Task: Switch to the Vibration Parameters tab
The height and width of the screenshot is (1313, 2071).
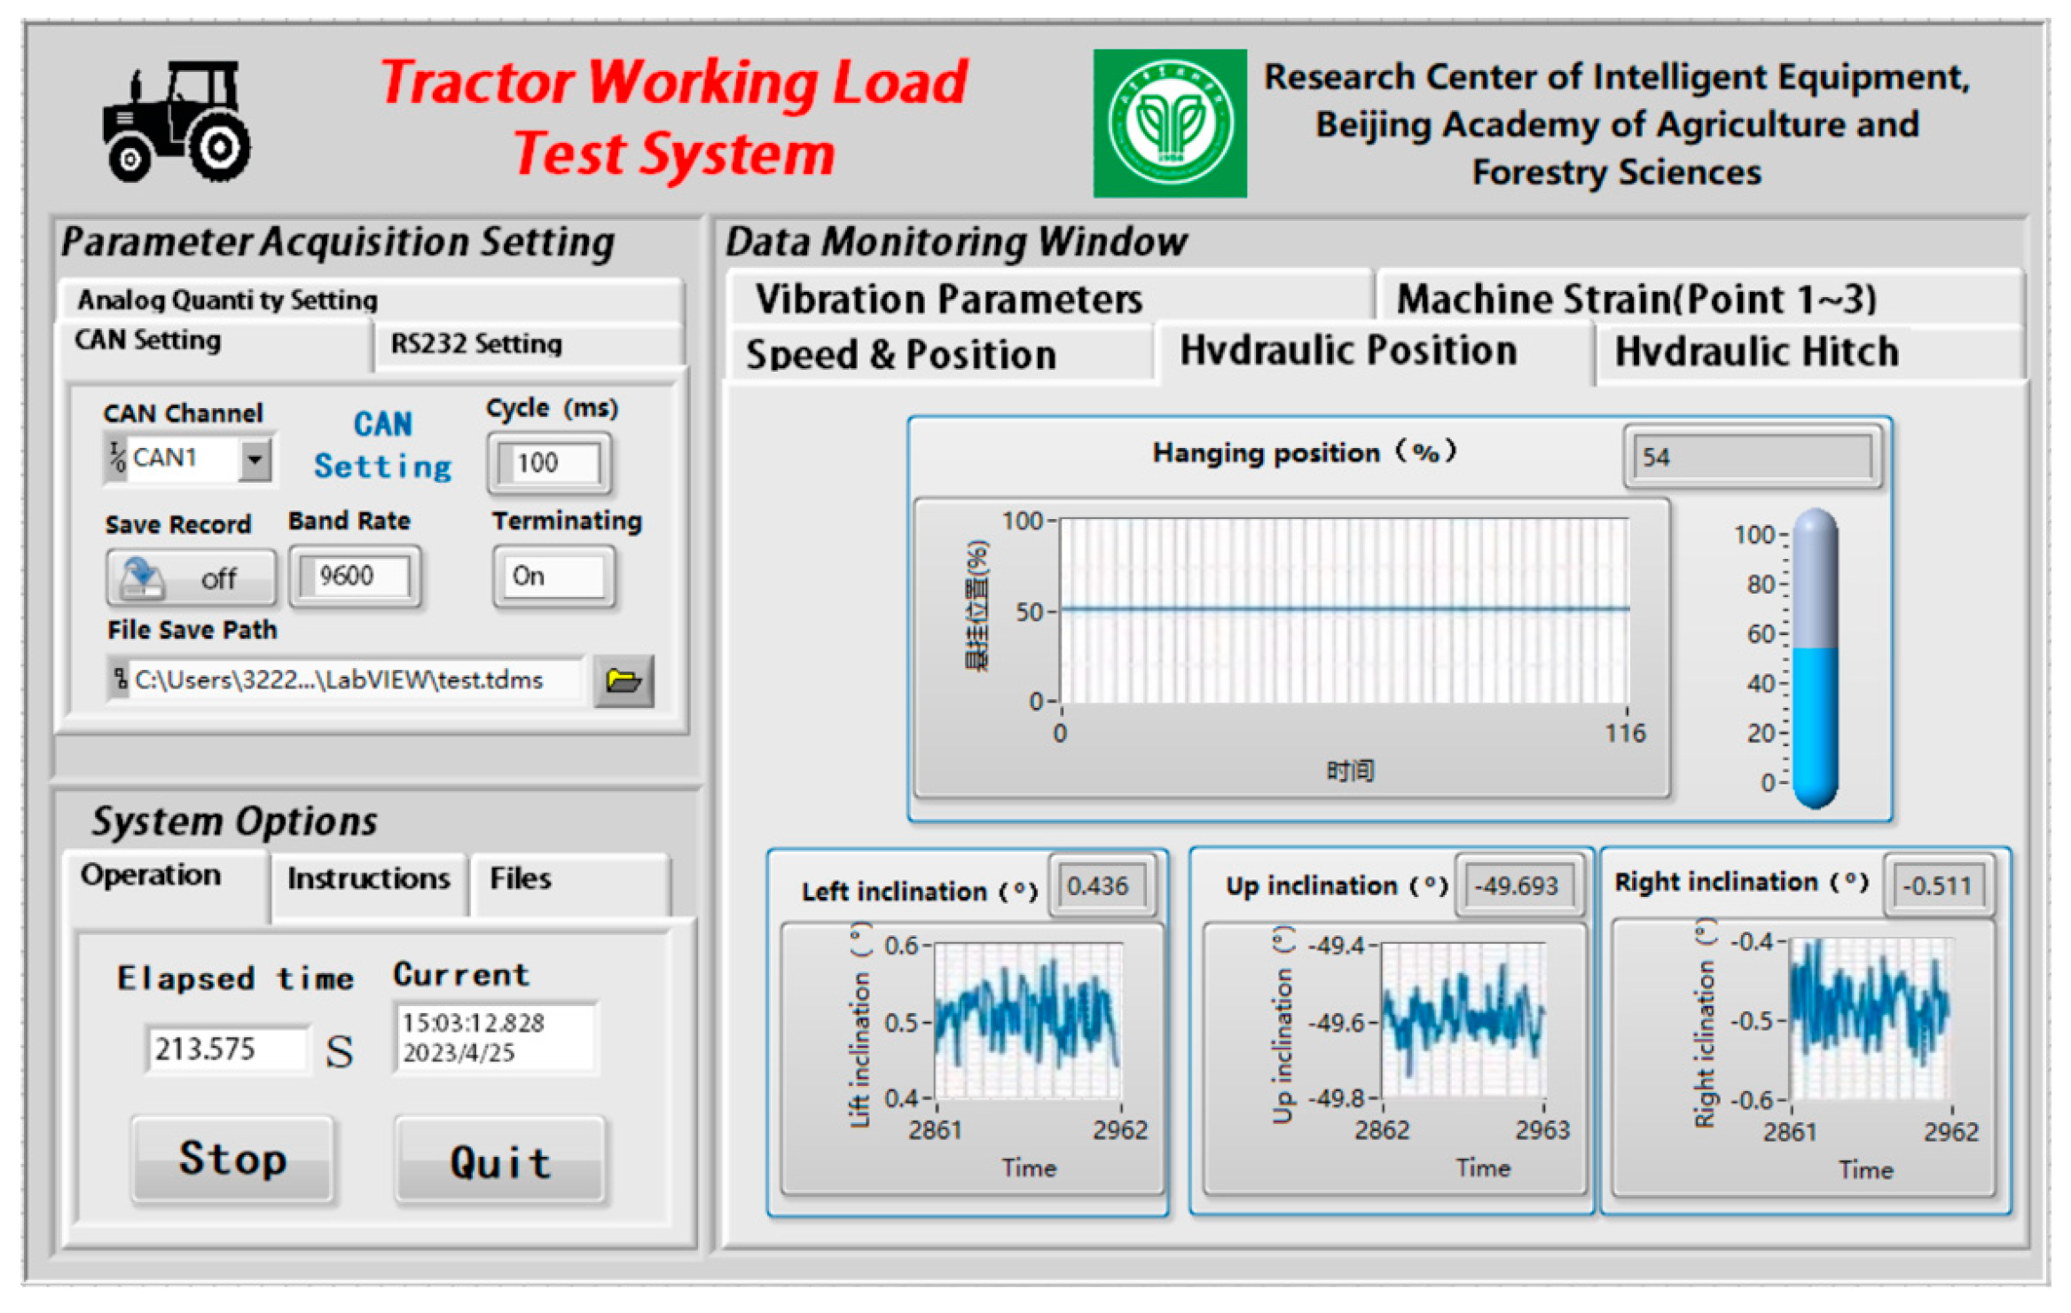Action: tap(948, 299)
